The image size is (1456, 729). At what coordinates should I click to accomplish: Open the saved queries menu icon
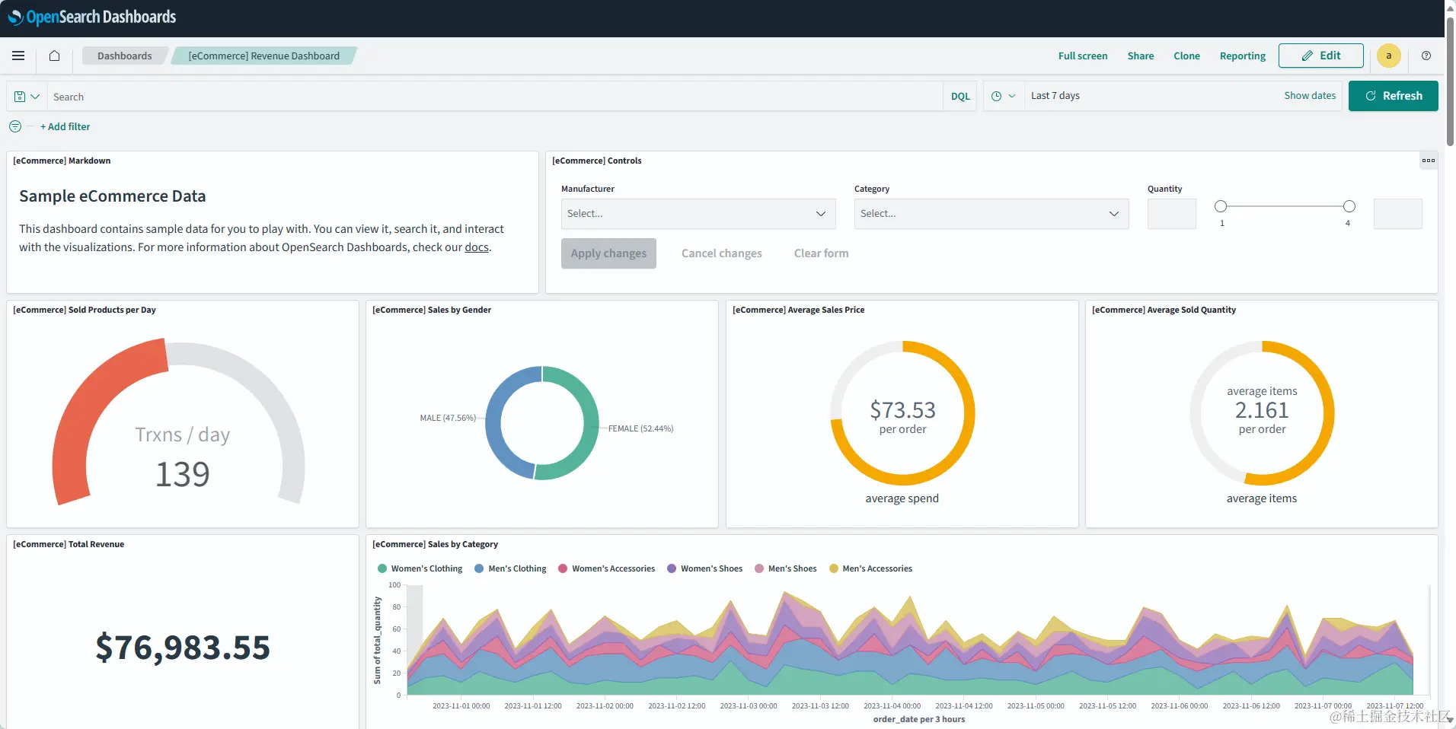point(27,97)
